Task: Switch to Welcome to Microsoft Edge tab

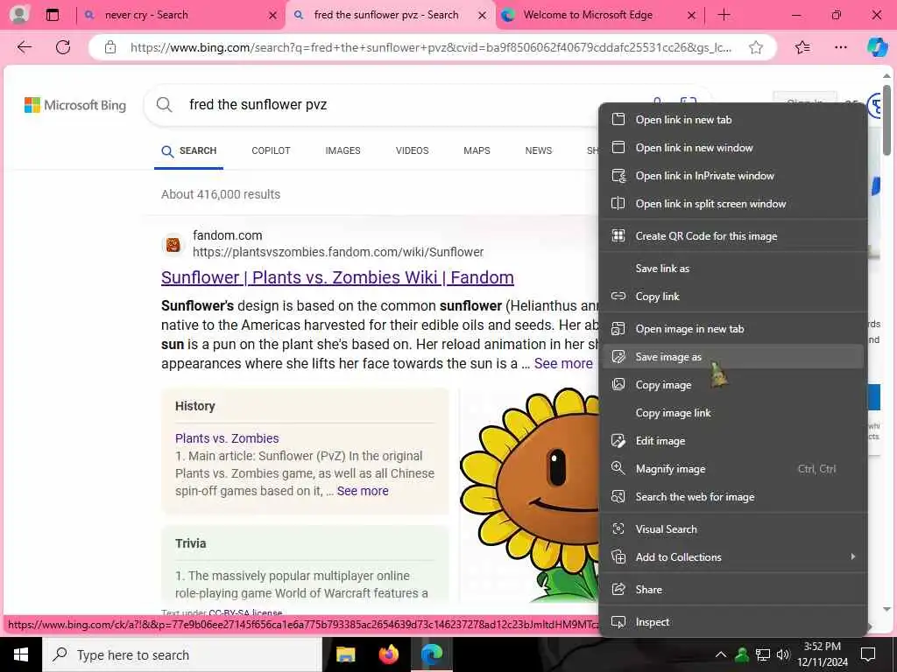Action: (599, 15)
